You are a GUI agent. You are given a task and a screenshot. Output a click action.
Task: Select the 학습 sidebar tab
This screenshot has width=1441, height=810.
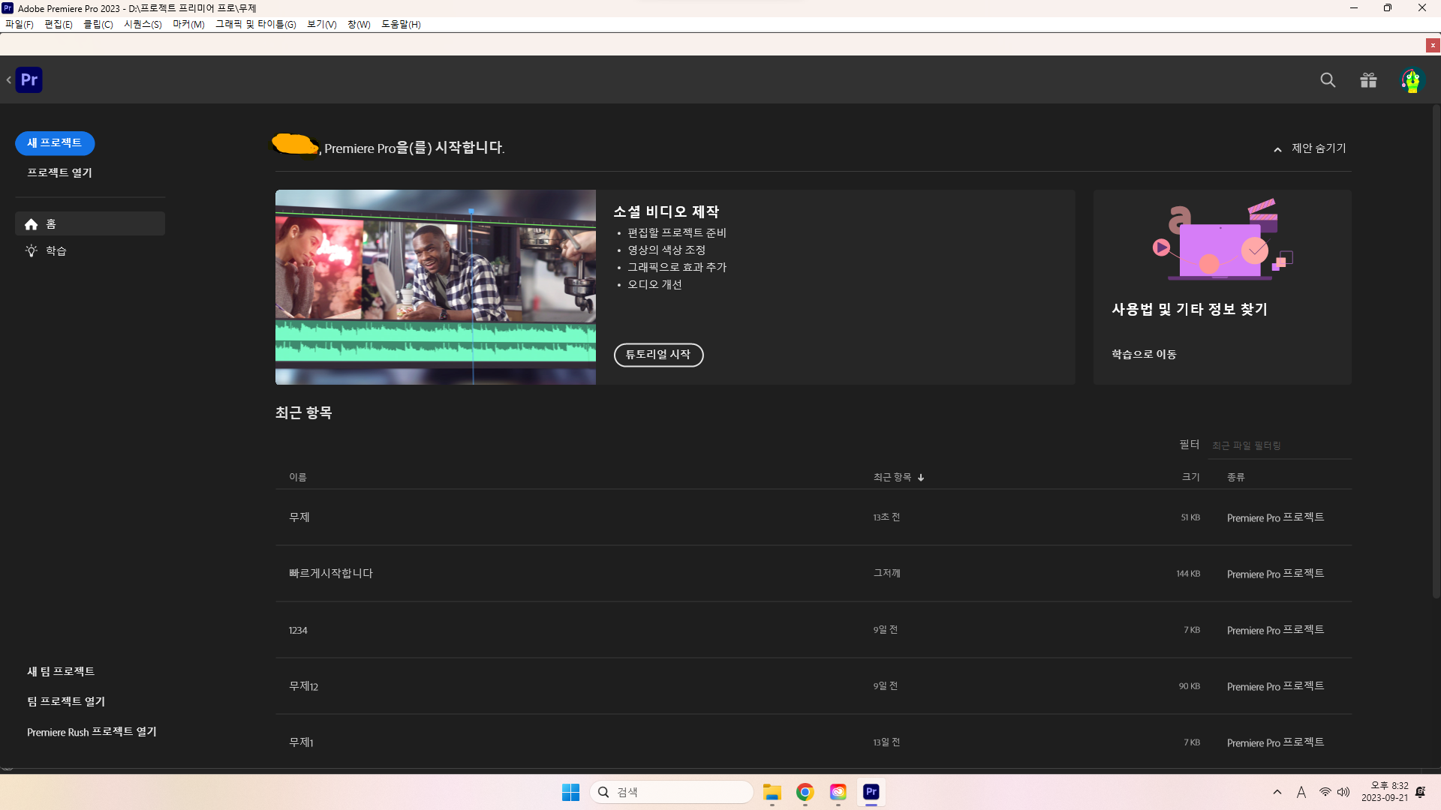click(90, 251)
